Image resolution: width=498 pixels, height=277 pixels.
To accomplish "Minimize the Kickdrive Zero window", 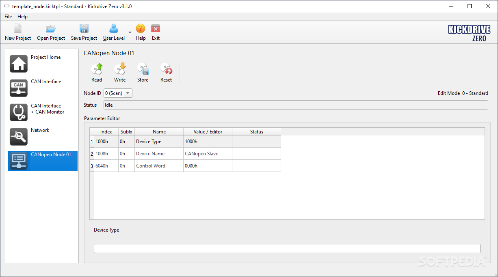I will [x=451, y=6].
